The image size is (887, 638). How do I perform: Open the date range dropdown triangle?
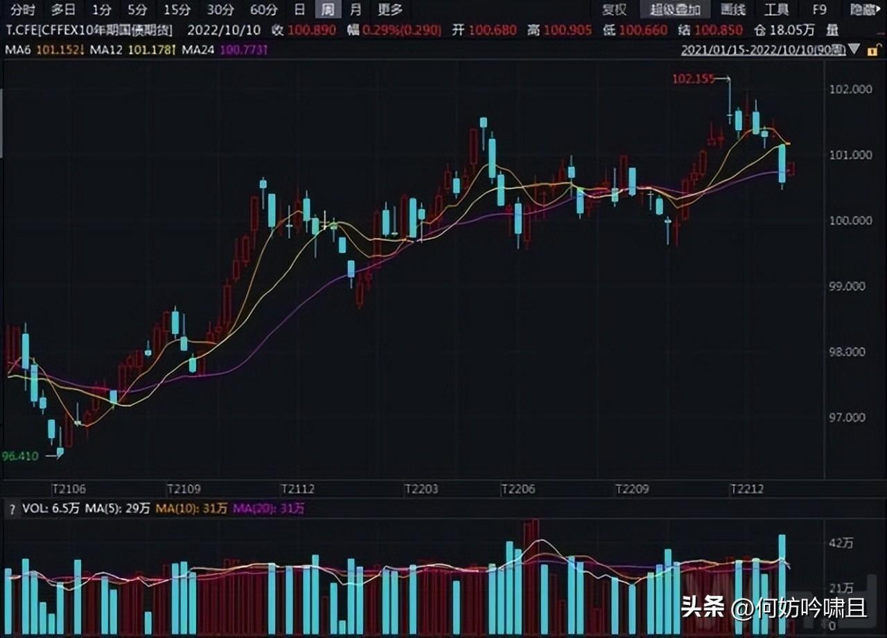(x=854, y=50)
